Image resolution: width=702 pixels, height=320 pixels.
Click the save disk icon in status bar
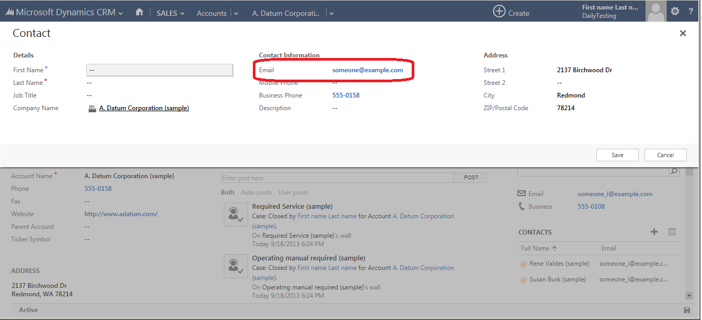pyautogui.click(x=687, y=311)
